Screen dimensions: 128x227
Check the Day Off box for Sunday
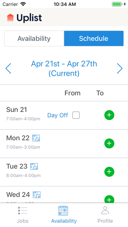[76, 115]
